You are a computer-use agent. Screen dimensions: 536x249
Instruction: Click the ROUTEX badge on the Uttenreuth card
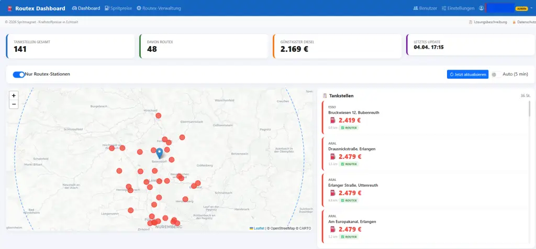(x=349, y=200)
